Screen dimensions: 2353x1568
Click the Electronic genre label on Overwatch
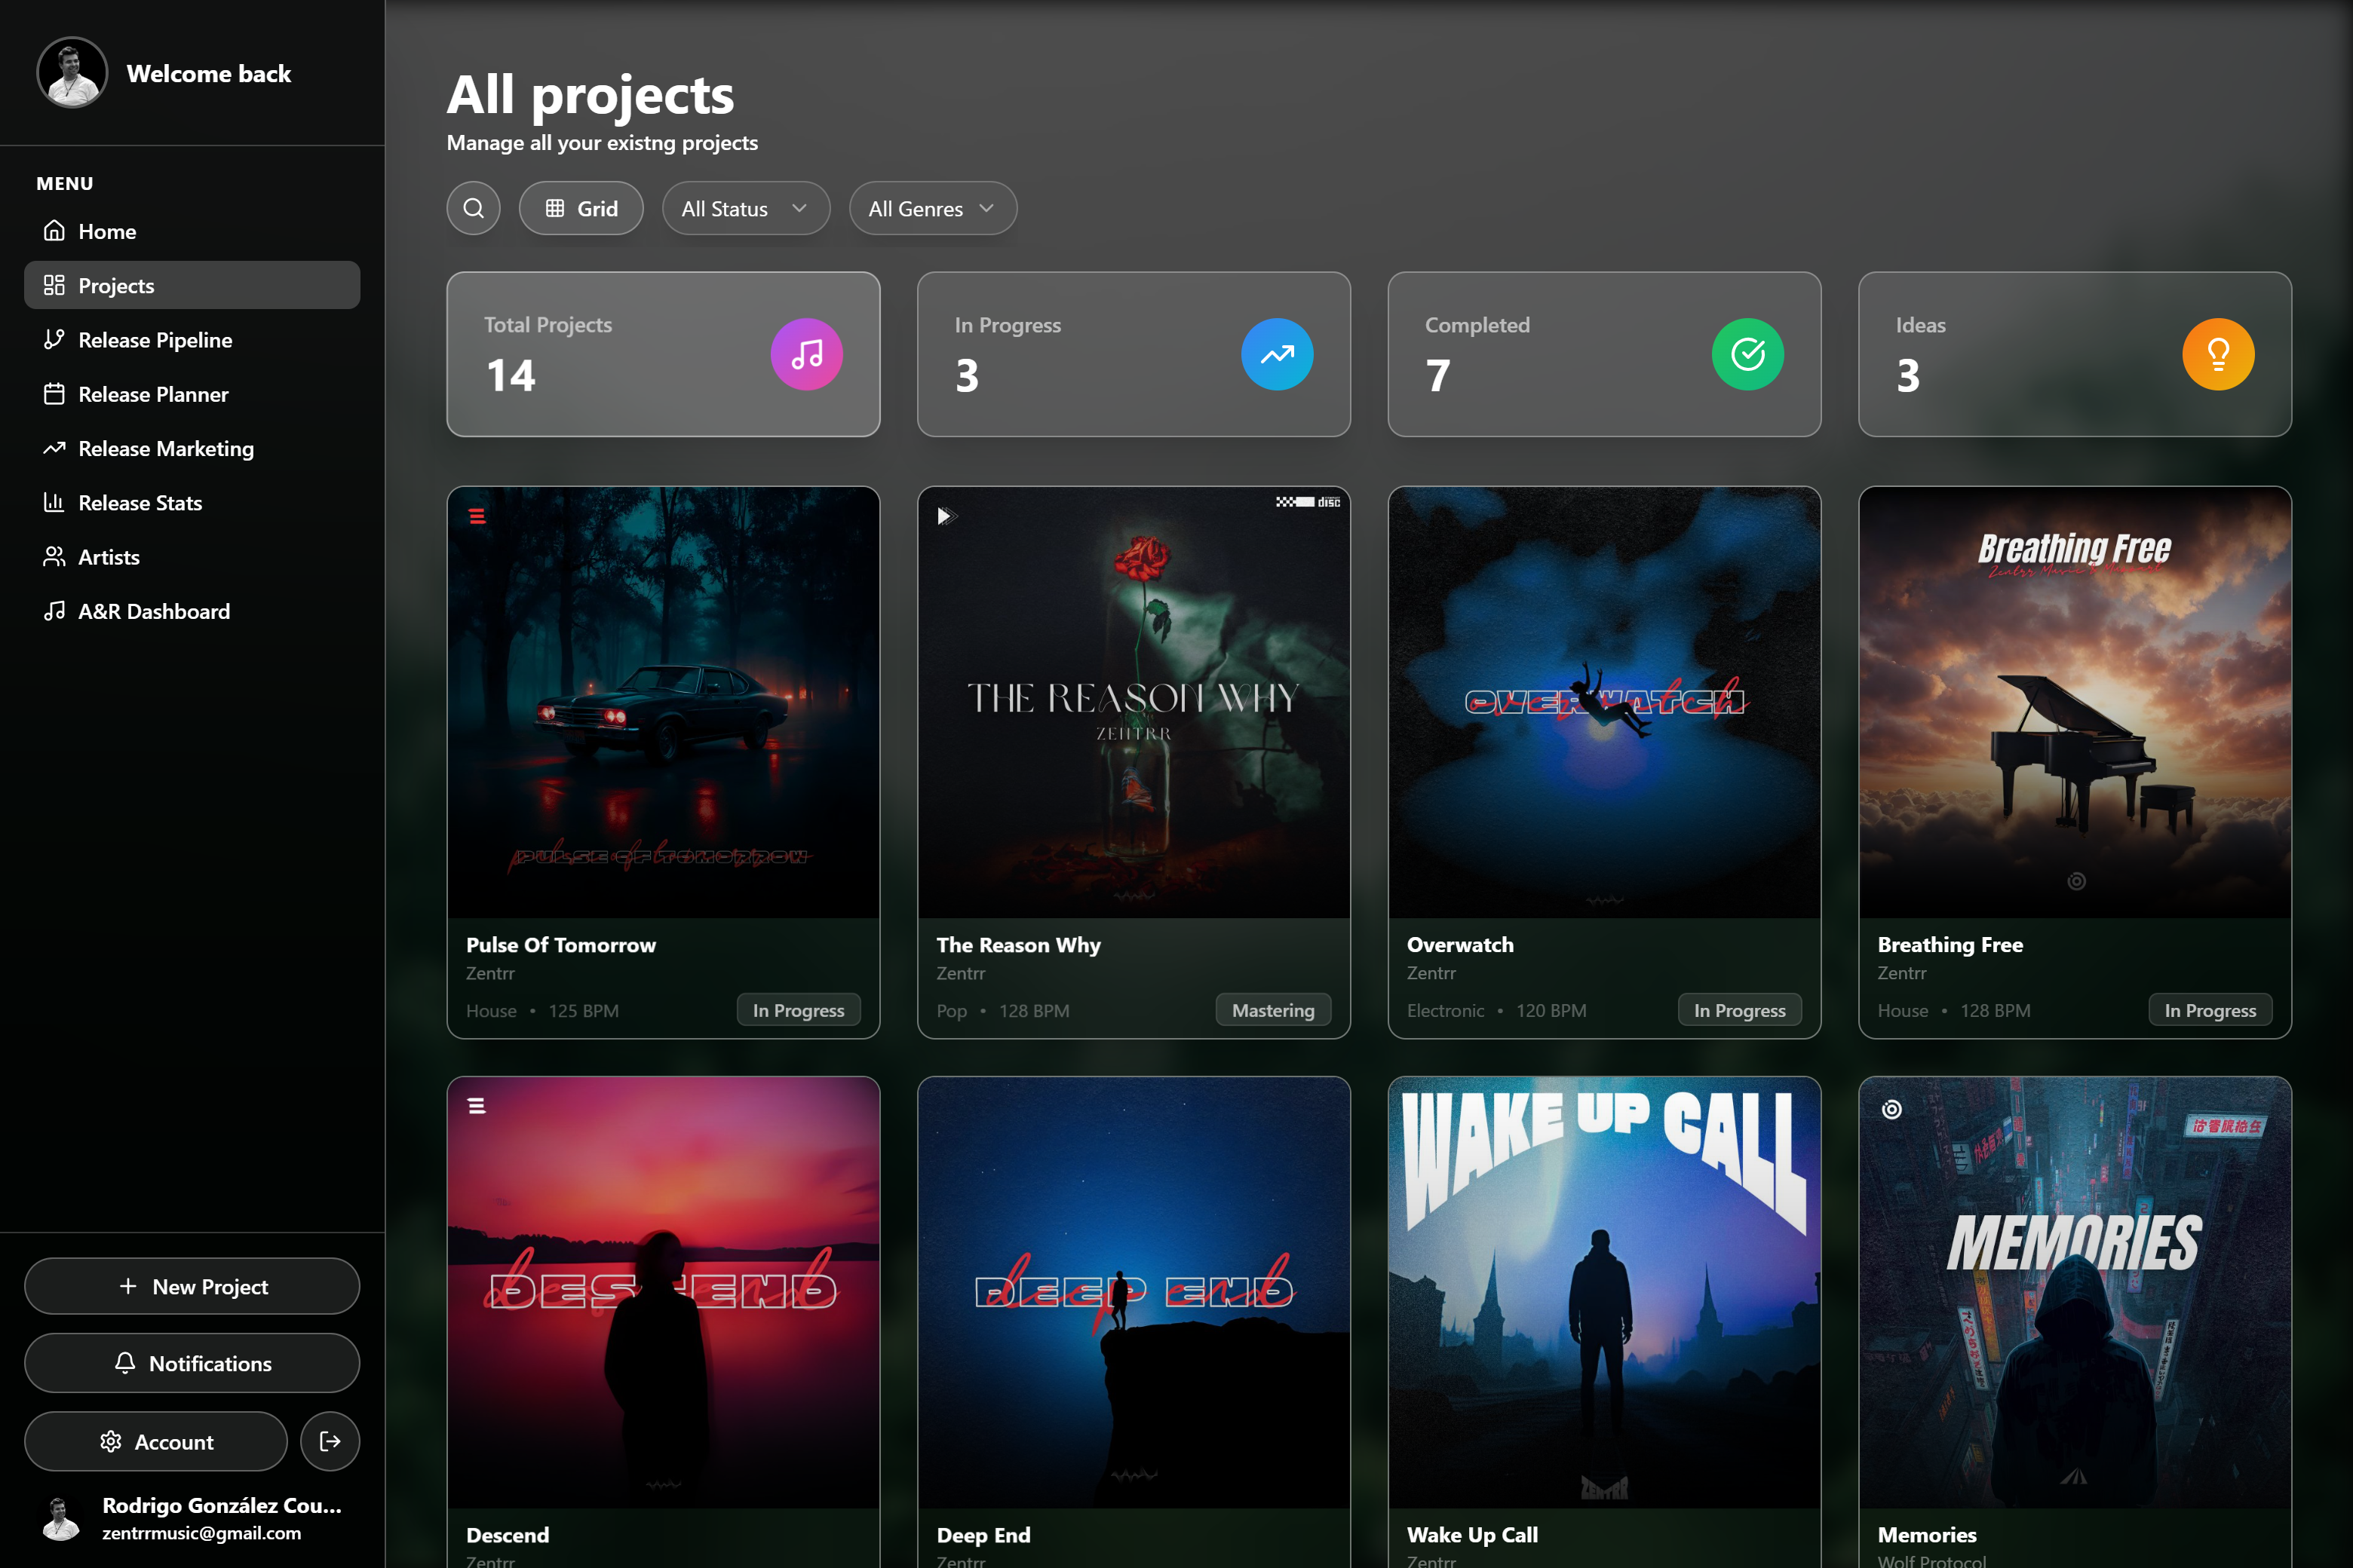point(1446,1010)
